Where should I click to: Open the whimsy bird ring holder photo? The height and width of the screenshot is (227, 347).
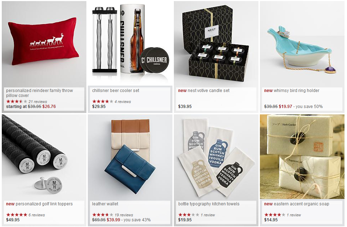pyautogui.click(x=302, y=44)
